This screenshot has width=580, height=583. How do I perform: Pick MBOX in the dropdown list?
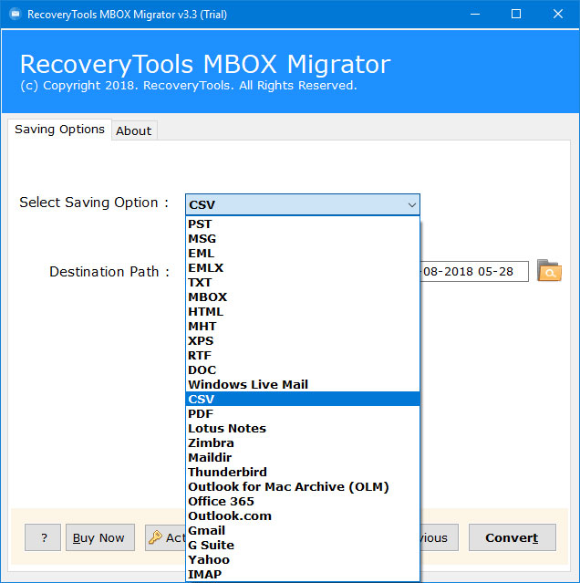303,297
